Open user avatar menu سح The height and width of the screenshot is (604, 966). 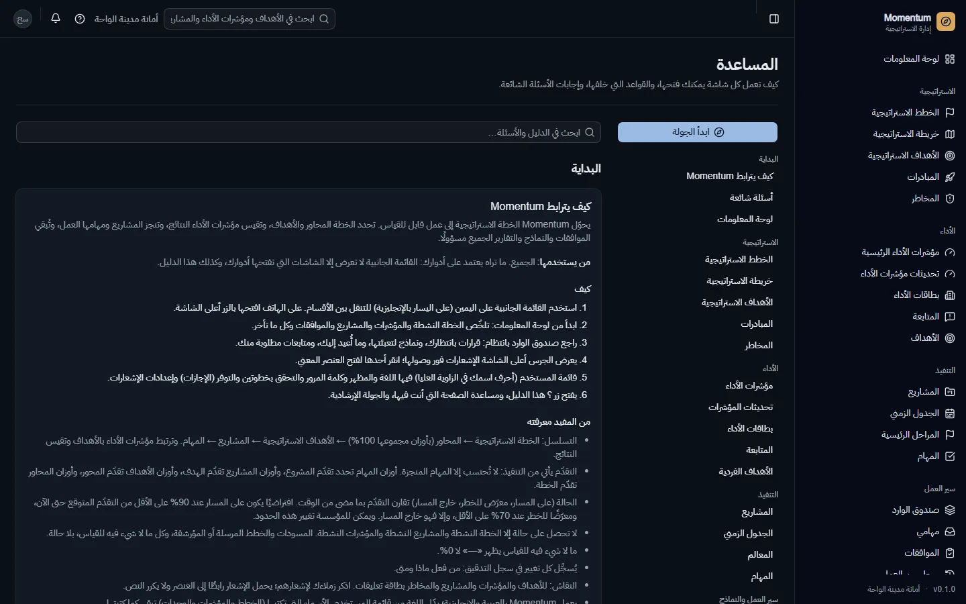(23, 19)
